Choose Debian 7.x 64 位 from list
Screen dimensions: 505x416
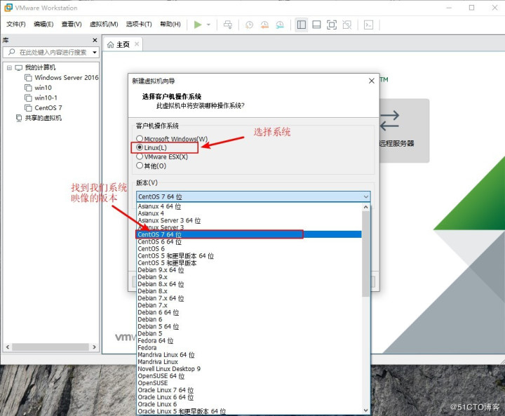[248, 298]
